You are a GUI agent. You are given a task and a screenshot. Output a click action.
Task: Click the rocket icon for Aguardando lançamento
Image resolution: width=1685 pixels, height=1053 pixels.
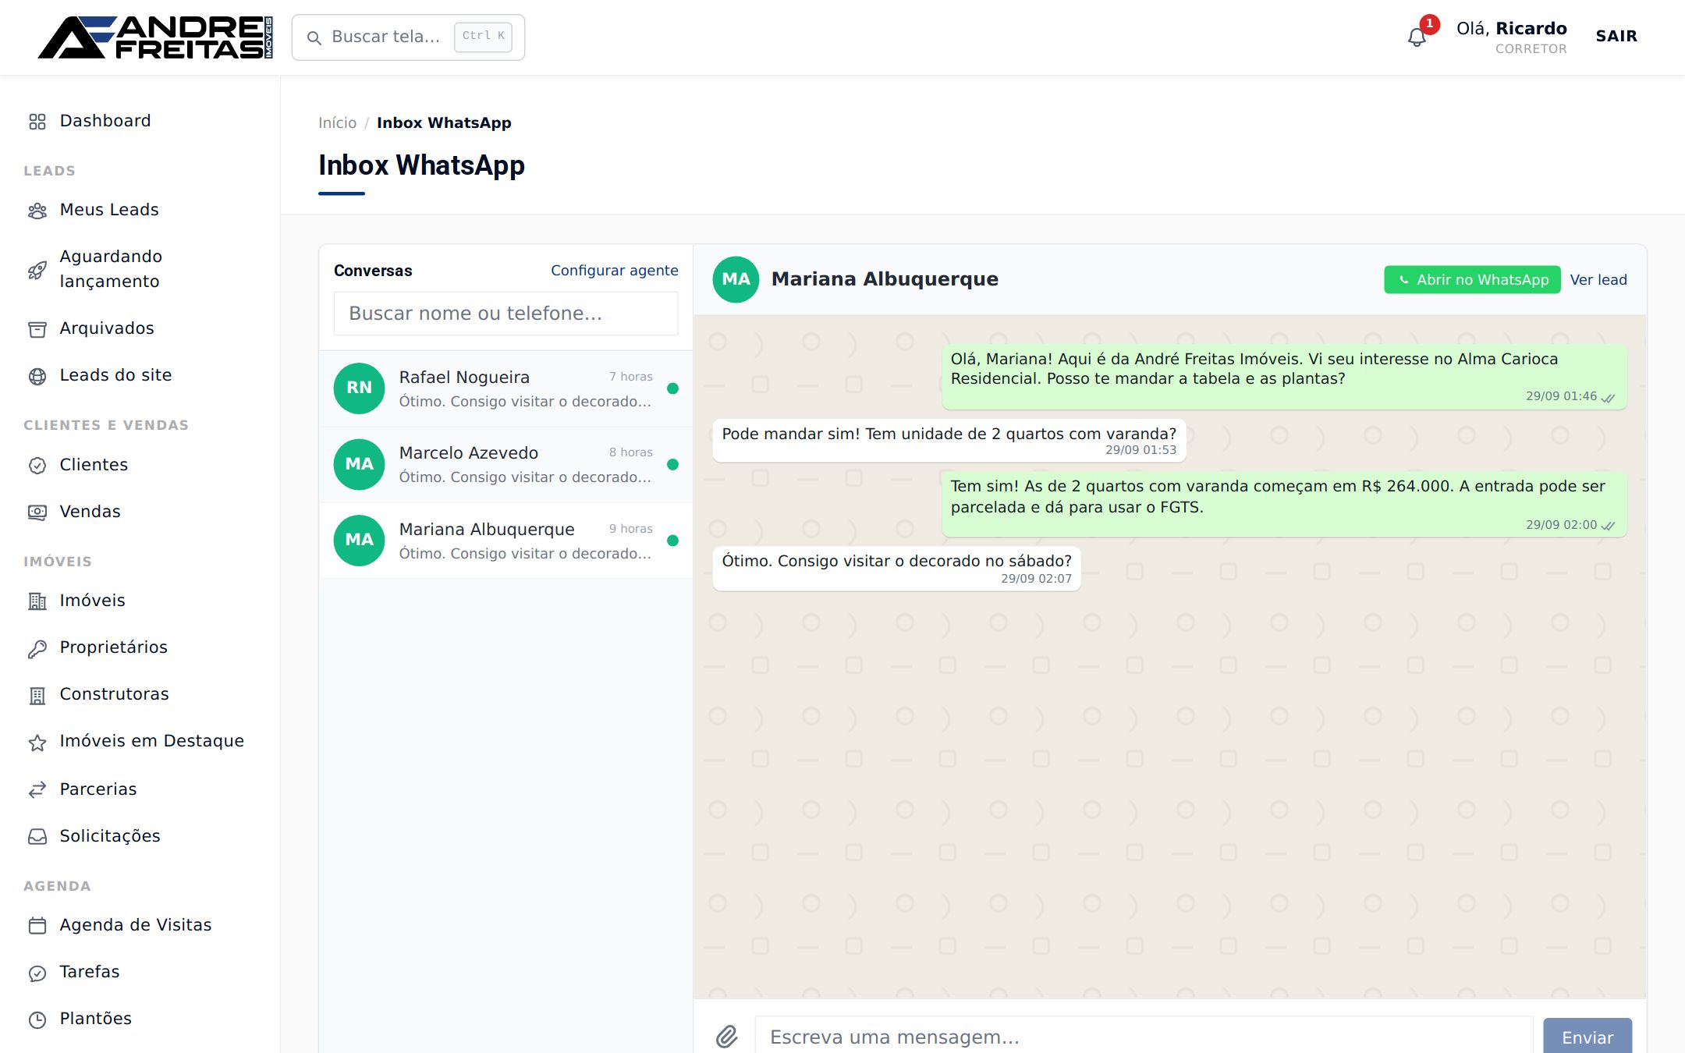pyautogui.click(x=37, y=270)
